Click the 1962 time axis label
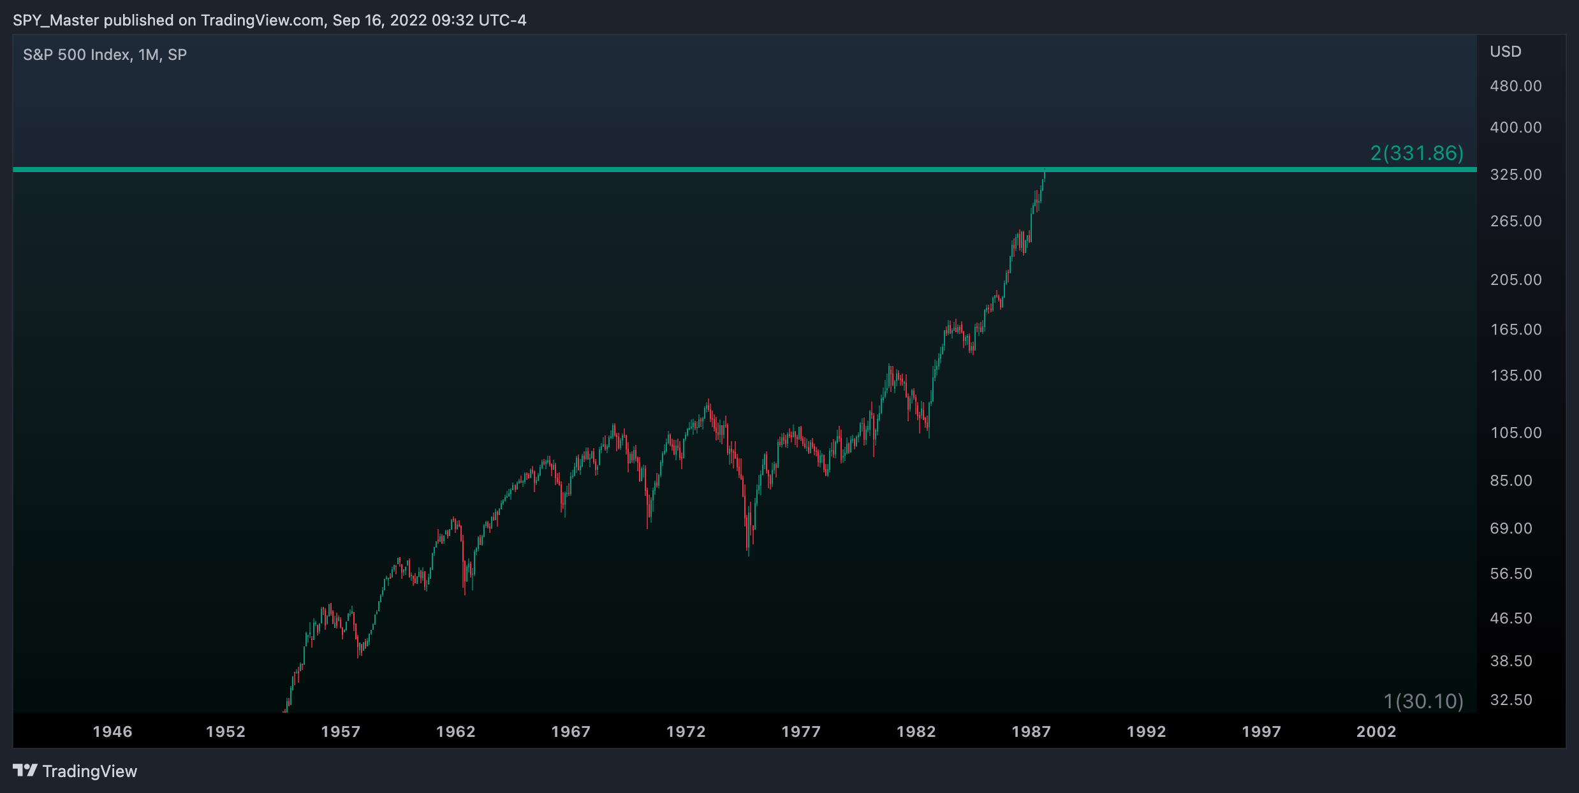Screen dimensions: 1579x793 pos(455,732)
